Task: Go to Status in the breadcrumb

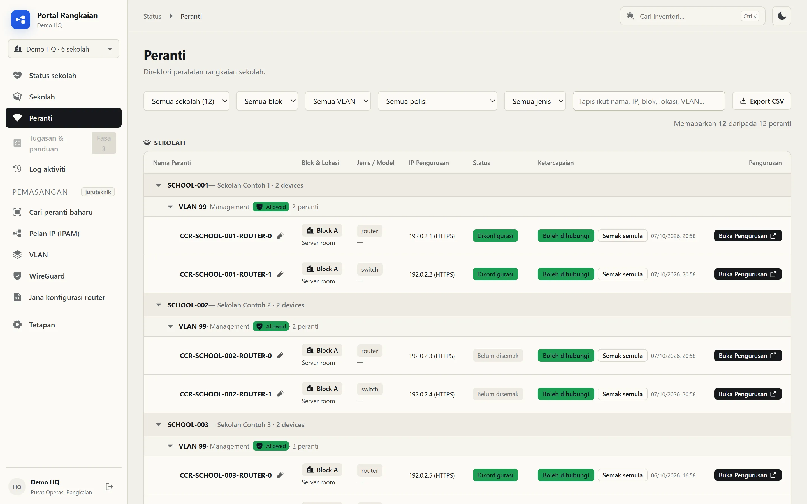Action: click(152, 16)
